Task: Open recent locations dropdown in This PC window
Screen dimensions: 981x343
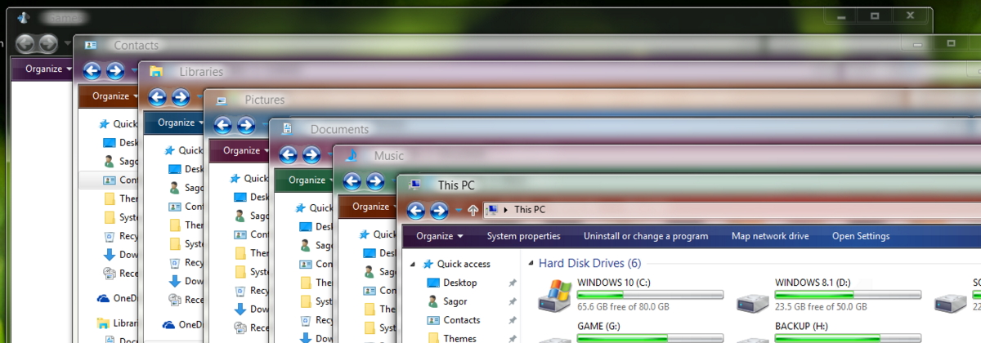Action: pyautogui.click(x=459, y=211)
